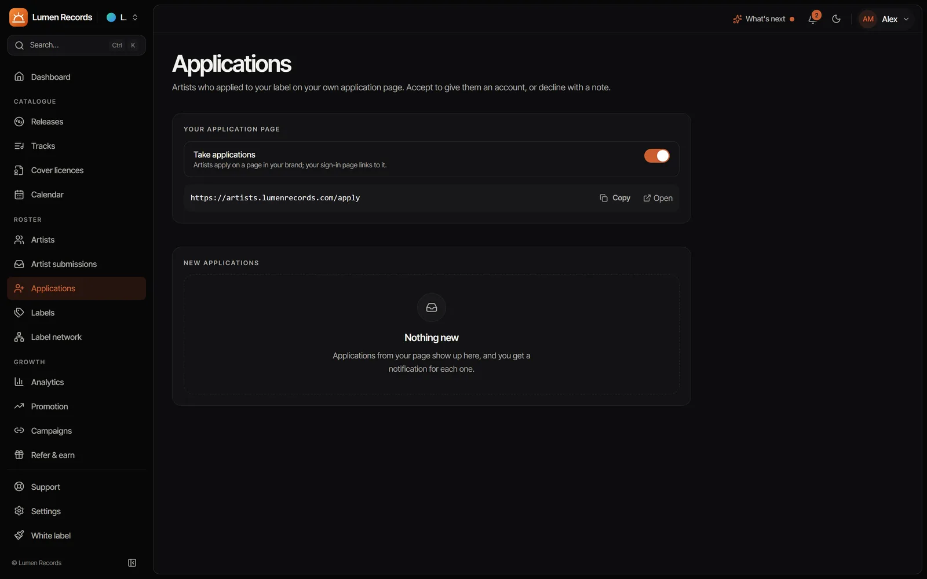The width and height of the screenshot is (927, 579).
Task: Click the Dashboard home icon
Action: [19, 77]
